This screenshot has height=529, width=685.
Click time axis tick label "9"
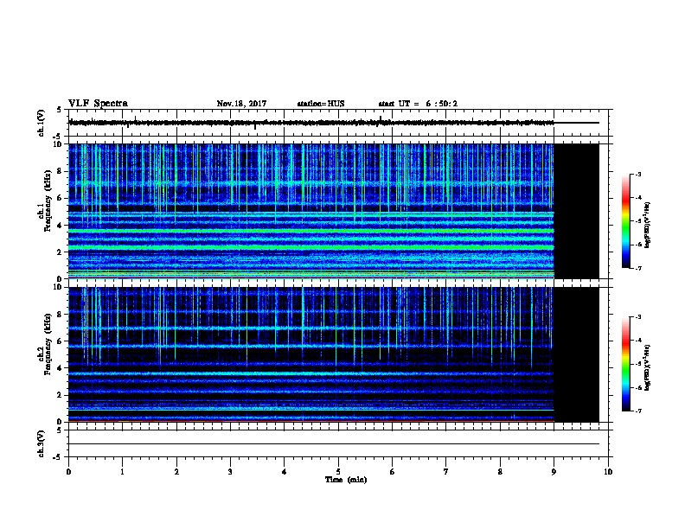(x=554, y=472)
